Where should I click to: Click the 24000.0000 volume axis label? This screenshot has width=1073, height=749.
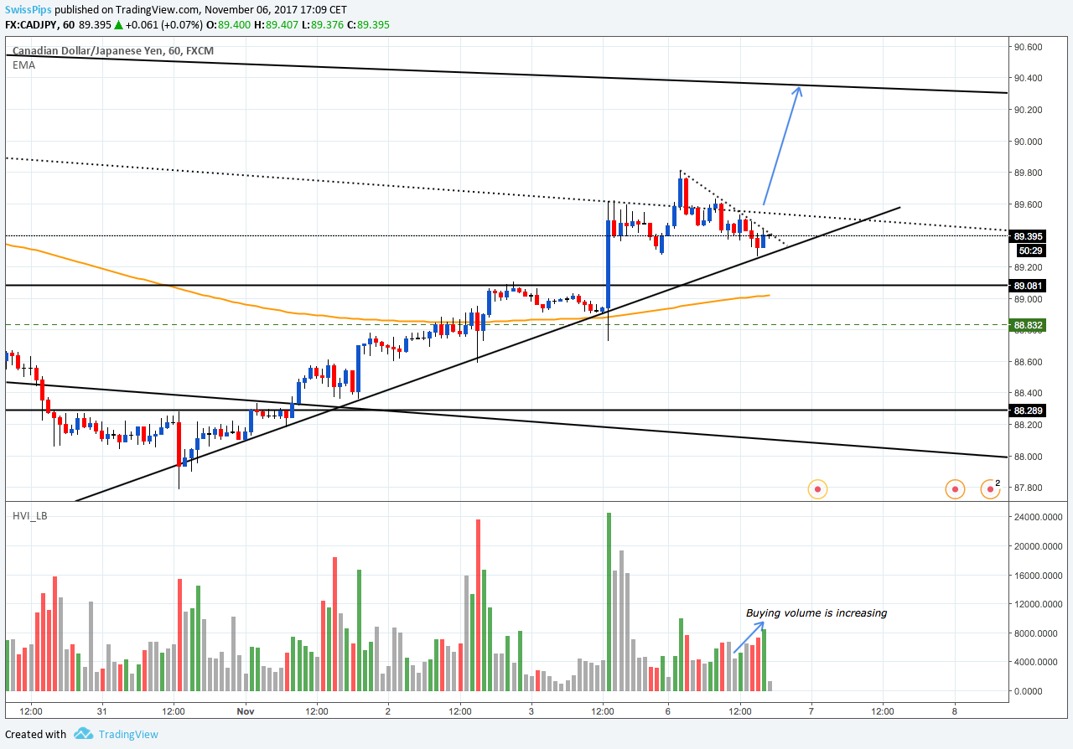coord(1038,517)
